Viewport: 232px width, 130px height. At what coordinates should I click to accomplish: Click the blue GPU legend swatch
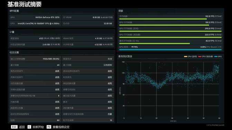tap(216, 56)
